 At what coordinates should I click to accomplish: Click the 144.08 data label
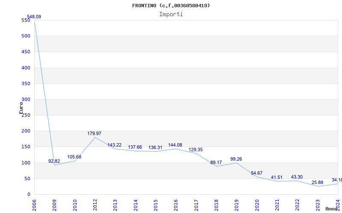[x=175, y=145]
